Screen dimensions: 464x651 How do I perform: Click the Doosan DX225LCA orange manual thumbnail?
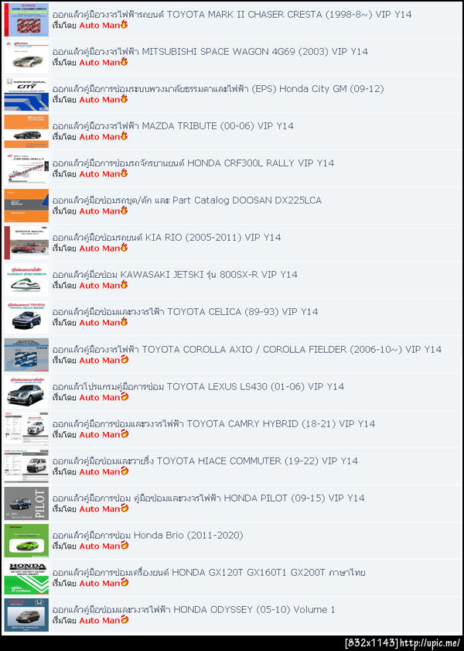click(x=26, y=205)
